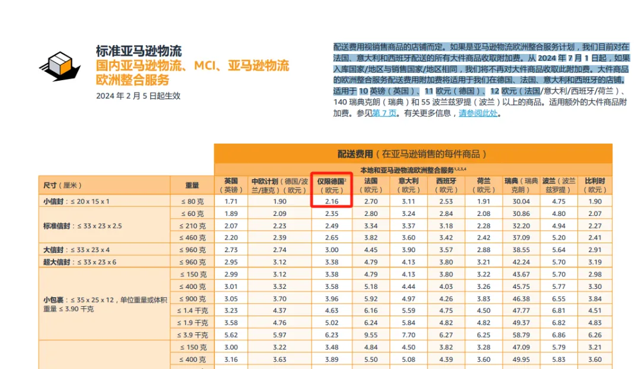Image resolution: width=641 pixels, height=369 pixels.
Task: Click the '意大利（欧元）' column header
Action: [408, 185]
